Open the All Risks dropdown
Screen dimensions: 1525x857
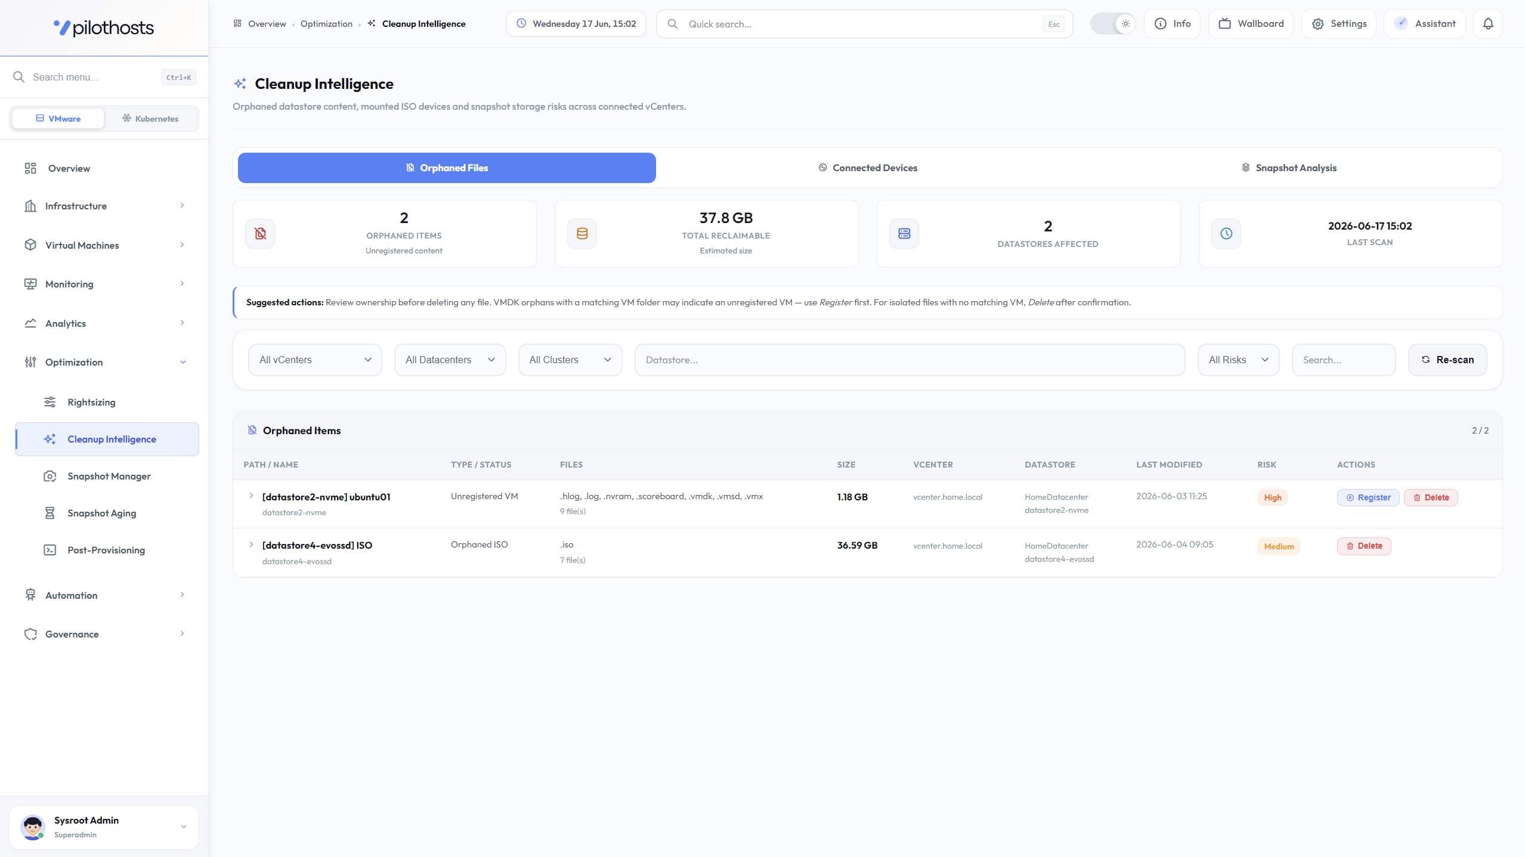click(1238, 360)
